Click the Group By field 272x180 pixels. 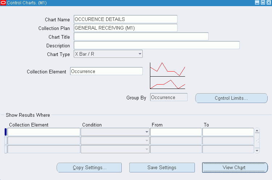pos(169,97)
